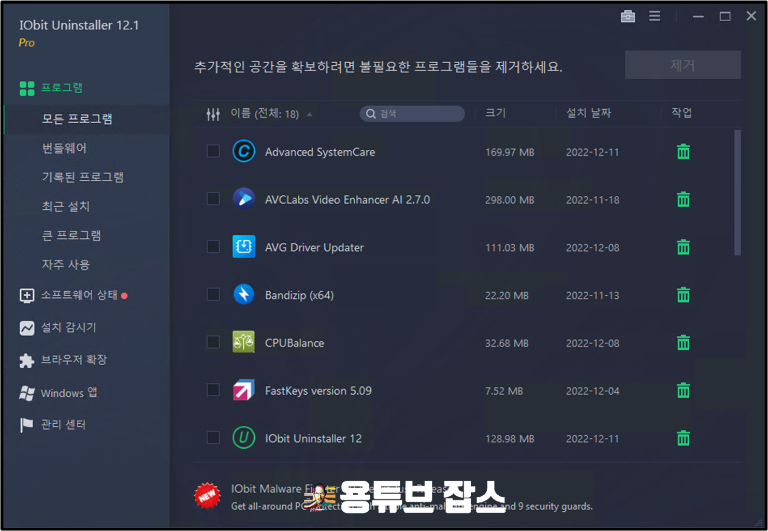The width and height of the screenshot is (768, 531).
Task: Click the 관리 센터 flag icon
Action: pos(26,425)
